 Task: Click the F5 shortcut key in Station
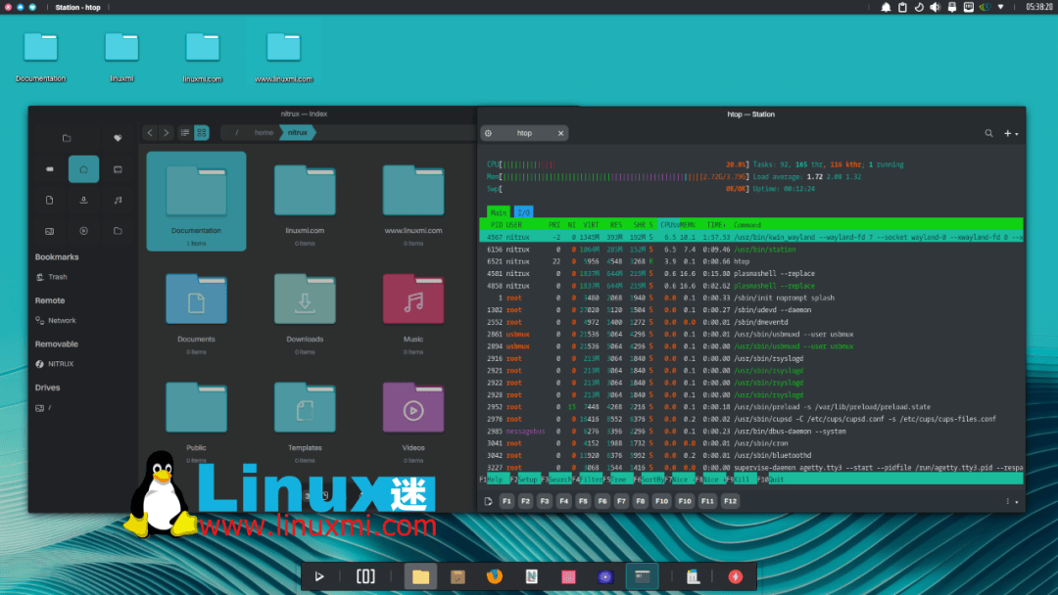pos(583,501)
